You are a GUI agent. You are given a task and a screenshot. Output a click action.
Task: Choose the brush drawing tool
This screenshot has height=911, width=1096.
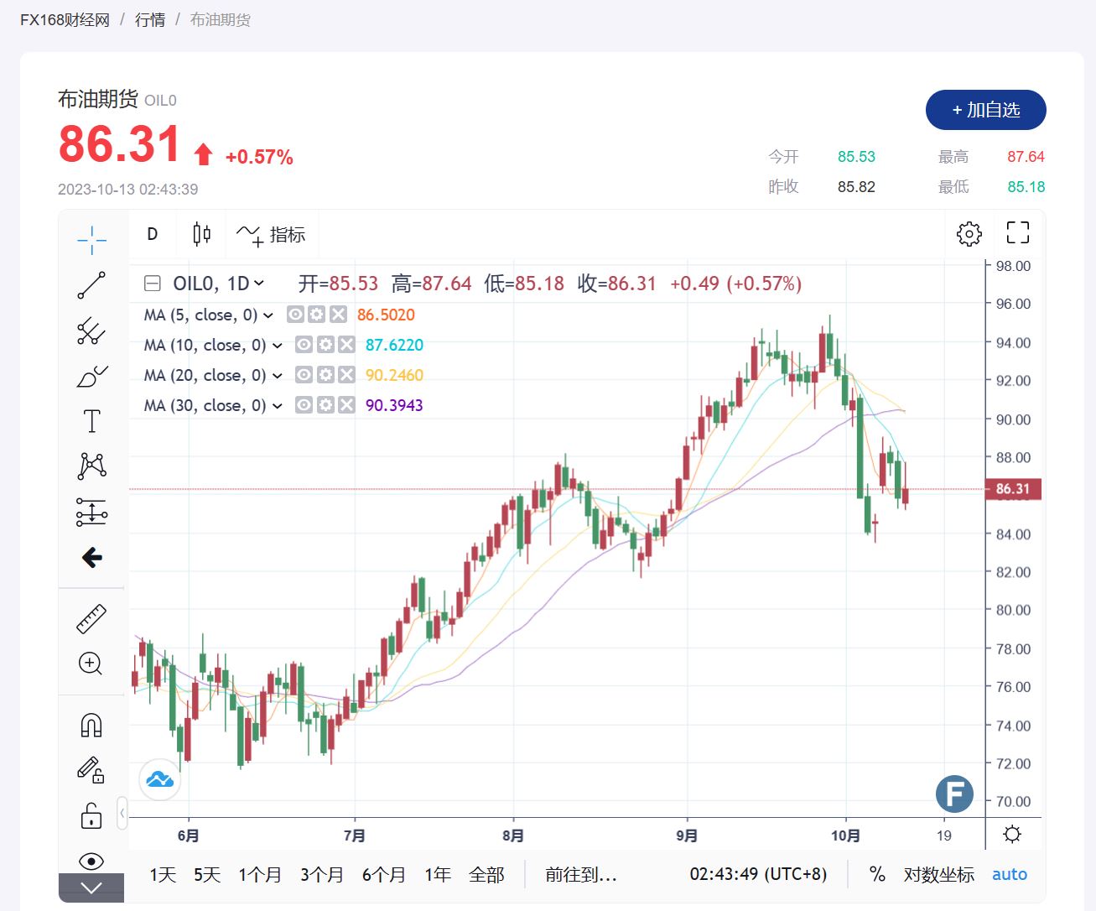91,377
